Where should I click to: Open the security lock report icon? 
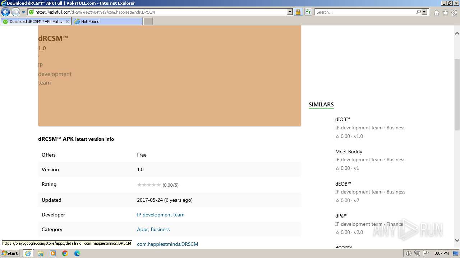point(298,12)
